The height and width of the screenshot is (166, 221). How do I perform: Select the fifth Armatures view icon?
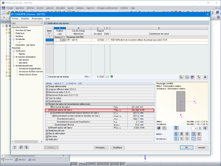[199, 139]
